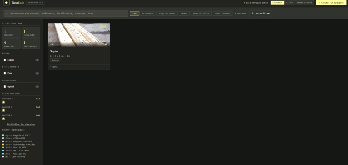Click the DataBois app title
This screenshot has width=348, height=165.
click(x=18, y=3)
